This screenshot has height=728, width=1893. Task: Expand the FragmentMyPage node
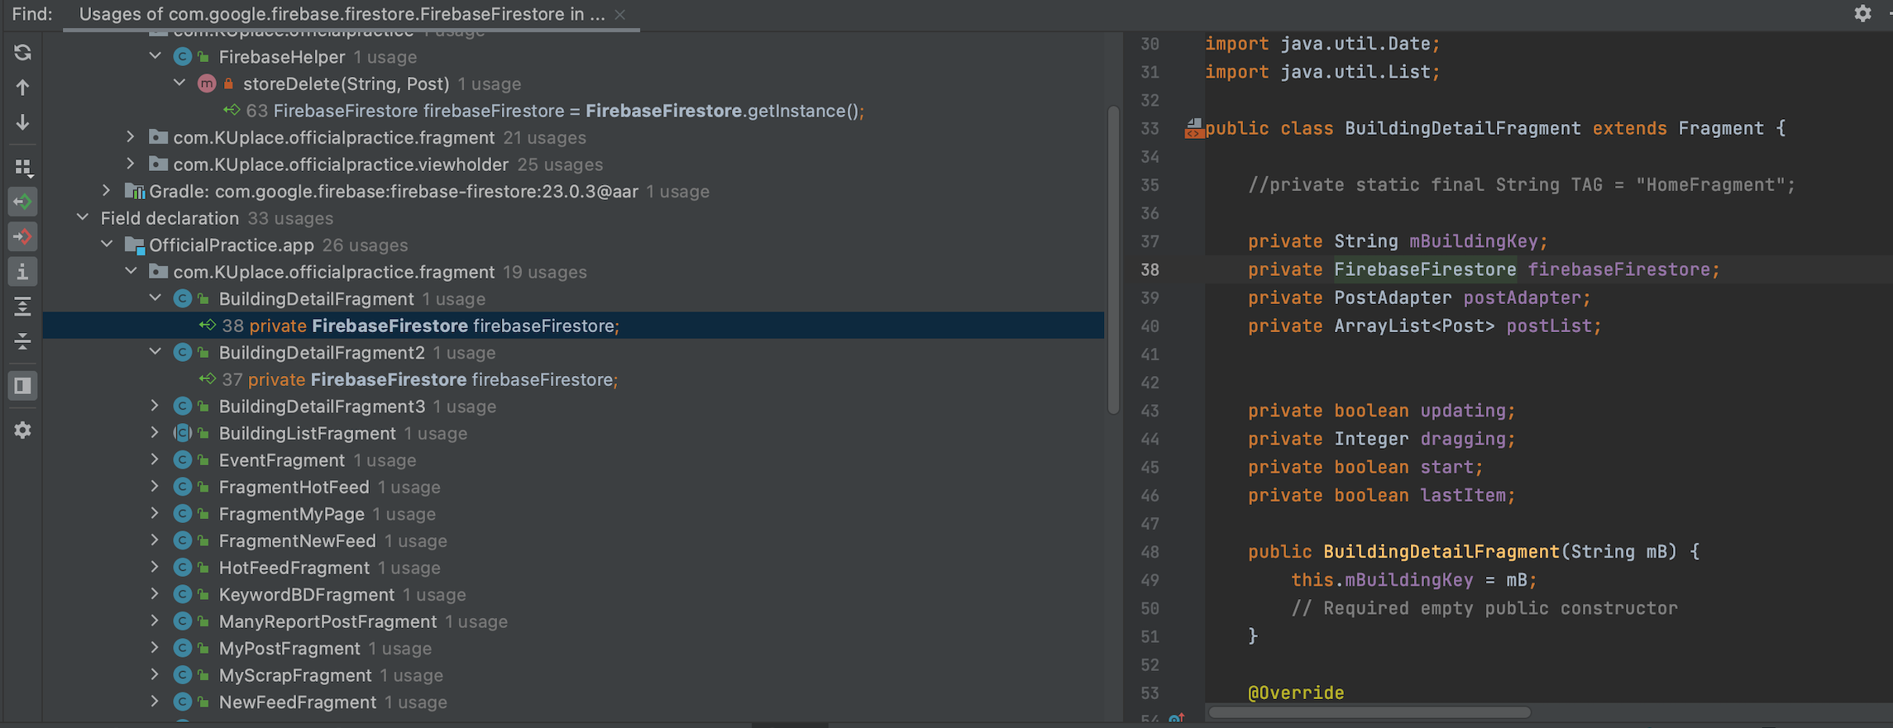coord(155,513)
